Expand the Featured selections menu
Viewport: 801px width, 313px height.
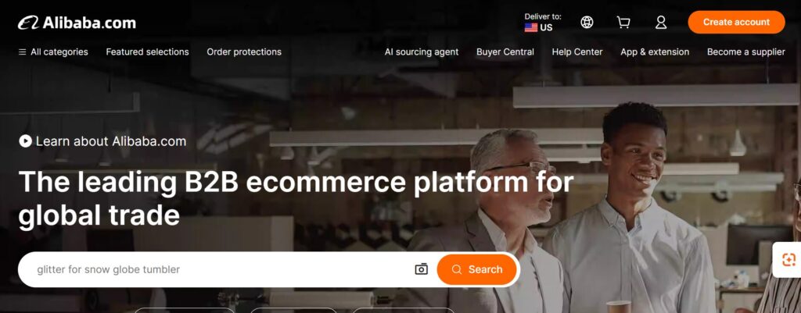tap(147, 52)
